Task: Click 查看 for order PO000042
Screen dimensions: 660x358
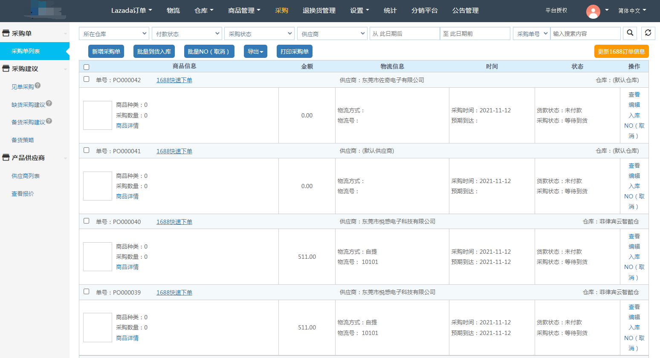Action: click(x=634, y=95)
